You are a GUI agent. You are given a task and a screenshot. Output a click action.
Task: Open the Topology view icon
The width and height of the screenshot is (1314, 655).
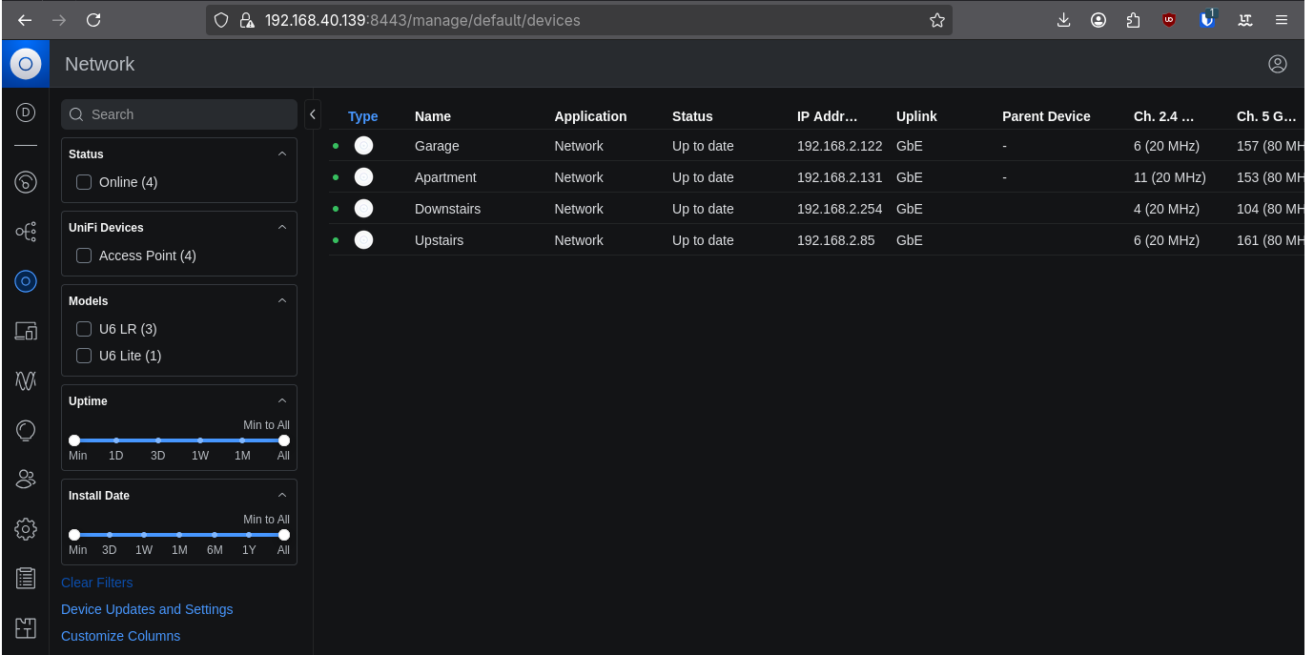[26, 232]
